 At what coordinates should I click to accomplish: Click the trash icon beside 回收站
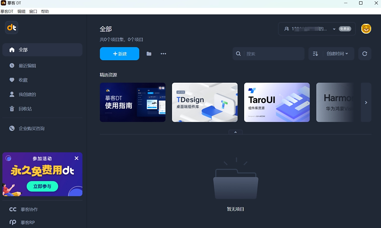pos(12,109)
